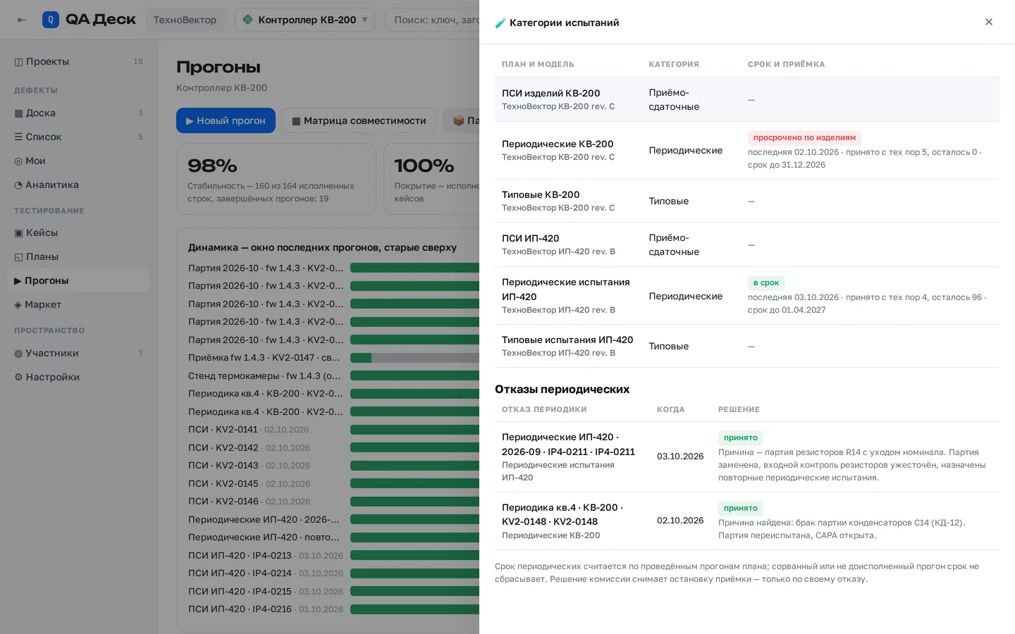Click the ТехноВектор workspace label
The height and width of the screenshot is (634, 1015).
185,20
